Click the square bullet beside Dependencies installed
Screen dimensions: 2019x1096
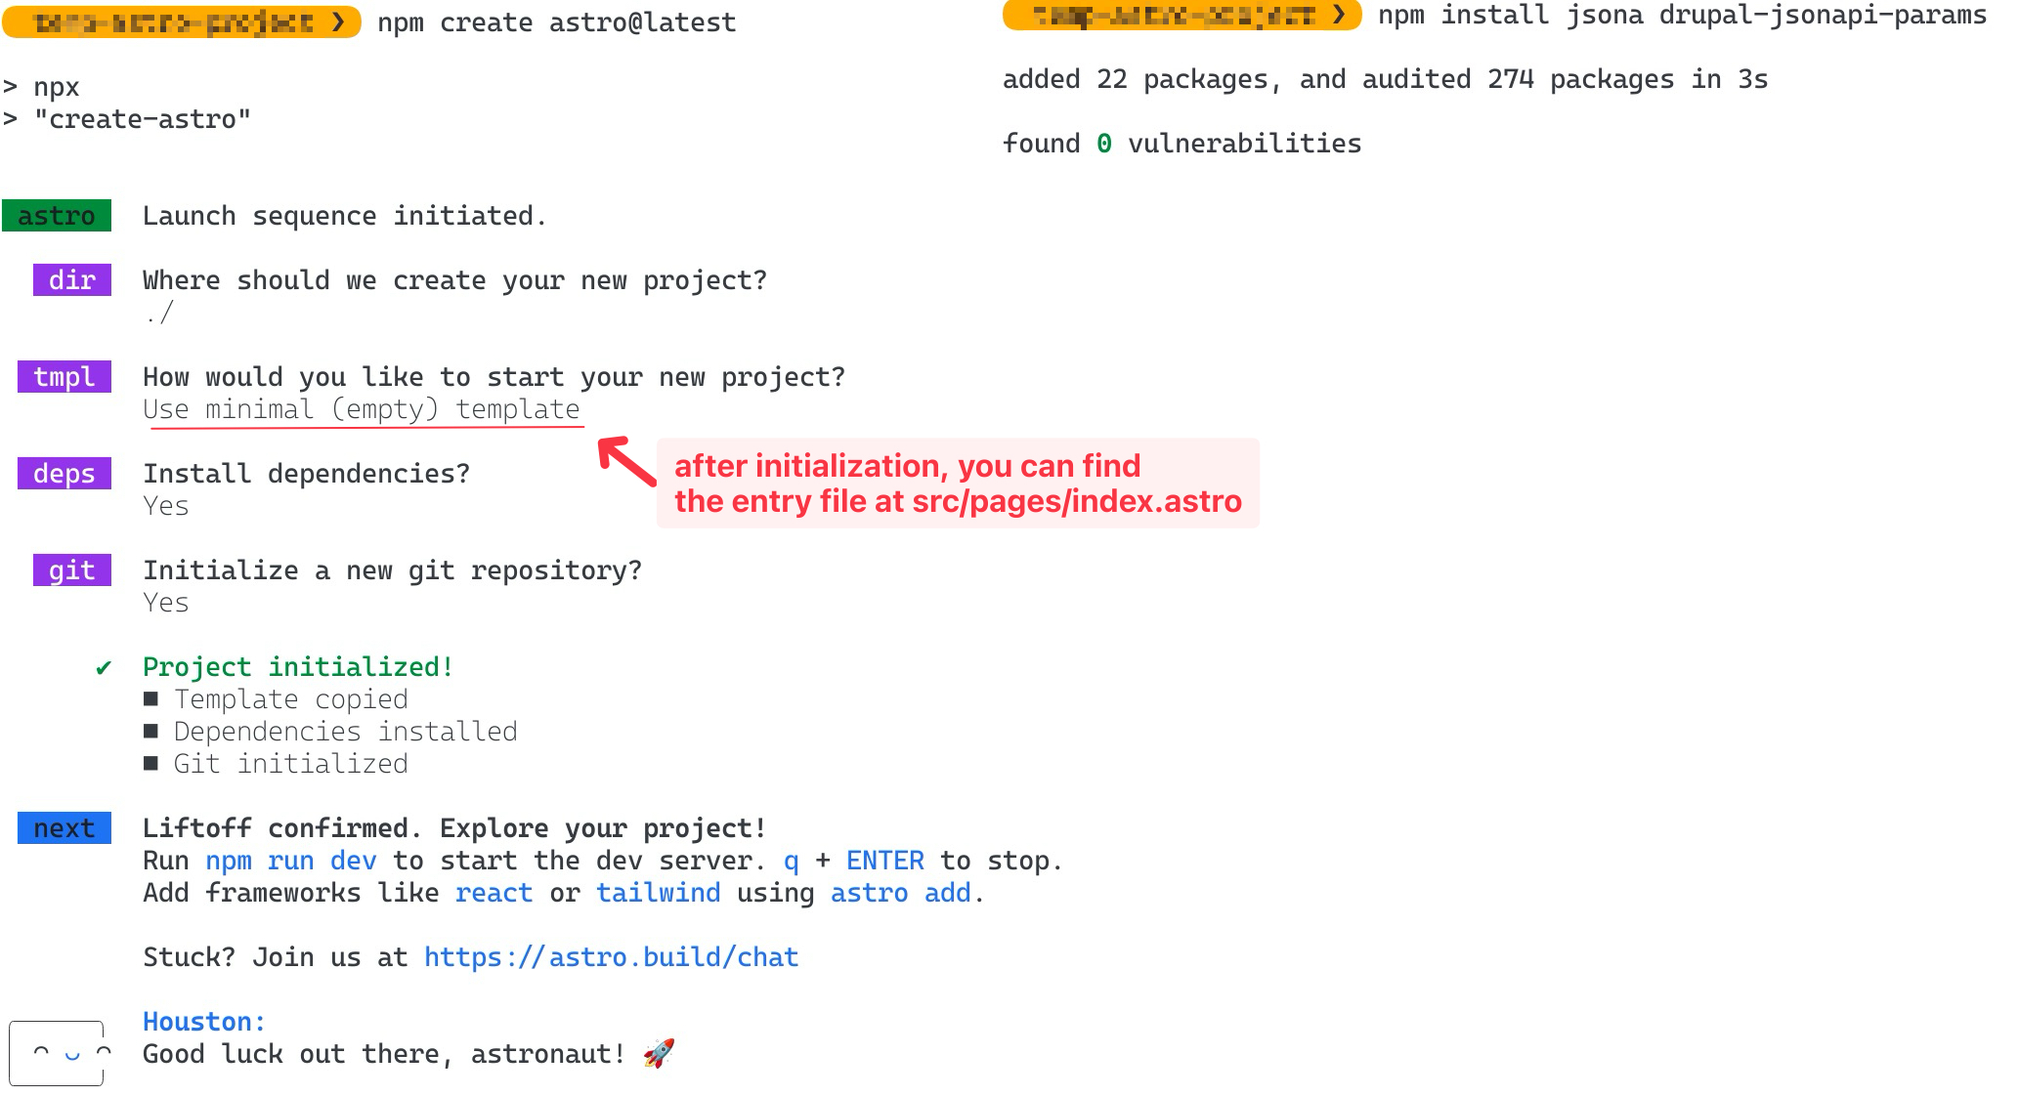click(x=150, y=732)
